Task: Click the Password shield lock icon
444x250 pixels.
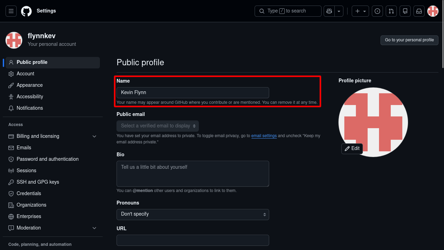Action: pos(11,159)
